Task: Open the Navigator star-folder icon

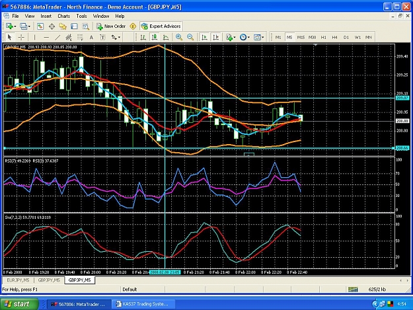Action: click(x=63, y=26)
